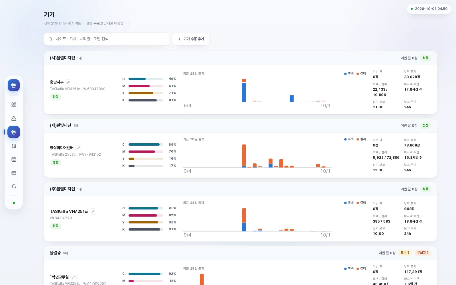Click 영상미디어센터 yellow toner bar at 16%
Screen dimensions: 456x285
(x=146, y=159)
